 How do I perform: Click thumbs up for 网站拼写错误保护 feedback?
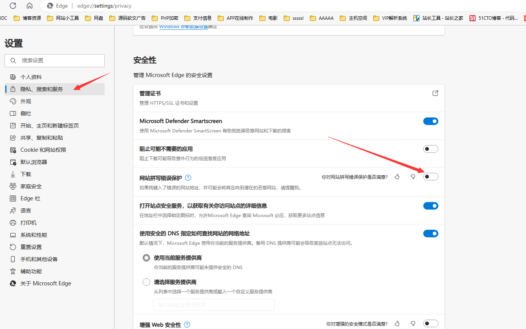point(397,176)
